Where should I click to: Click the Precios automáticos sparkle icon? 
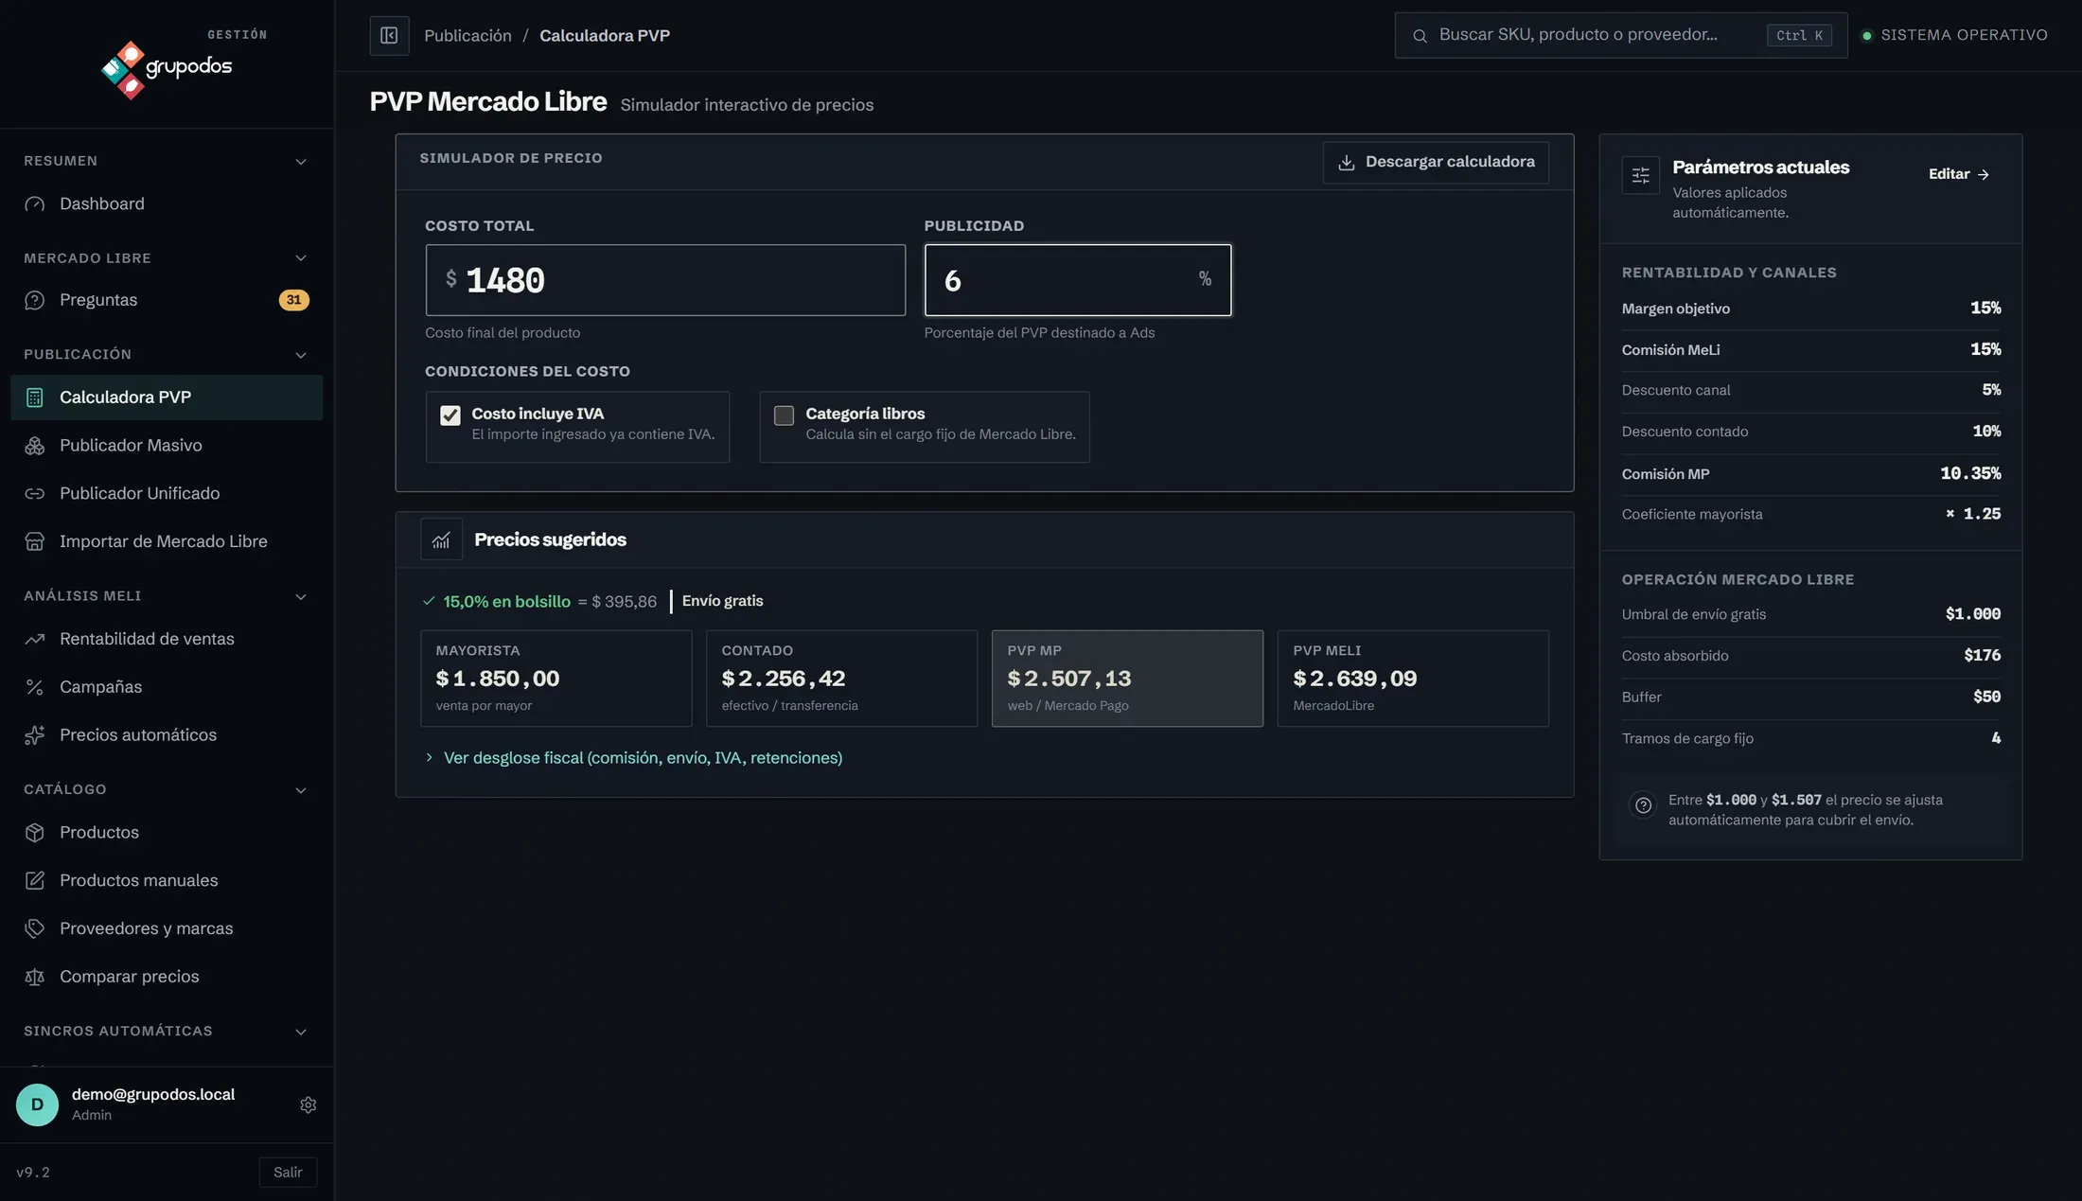35,735
